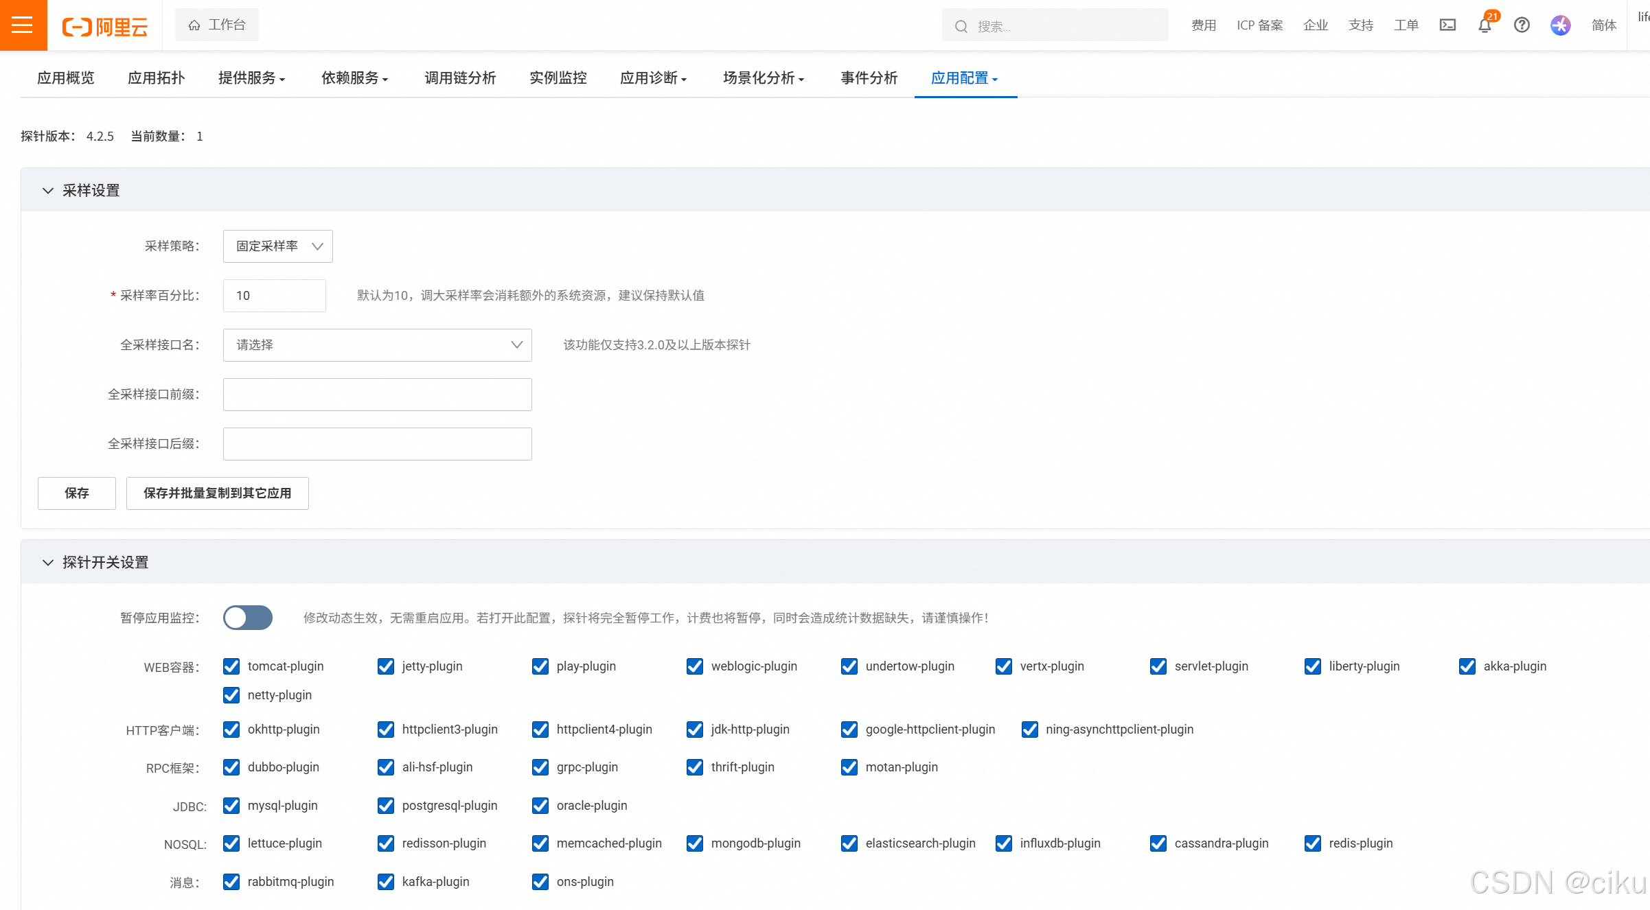Image resolution: width=1650 pixels, height=910 pixels.
Task: Open the 费用 link
Action: [x=1204, y=25]
